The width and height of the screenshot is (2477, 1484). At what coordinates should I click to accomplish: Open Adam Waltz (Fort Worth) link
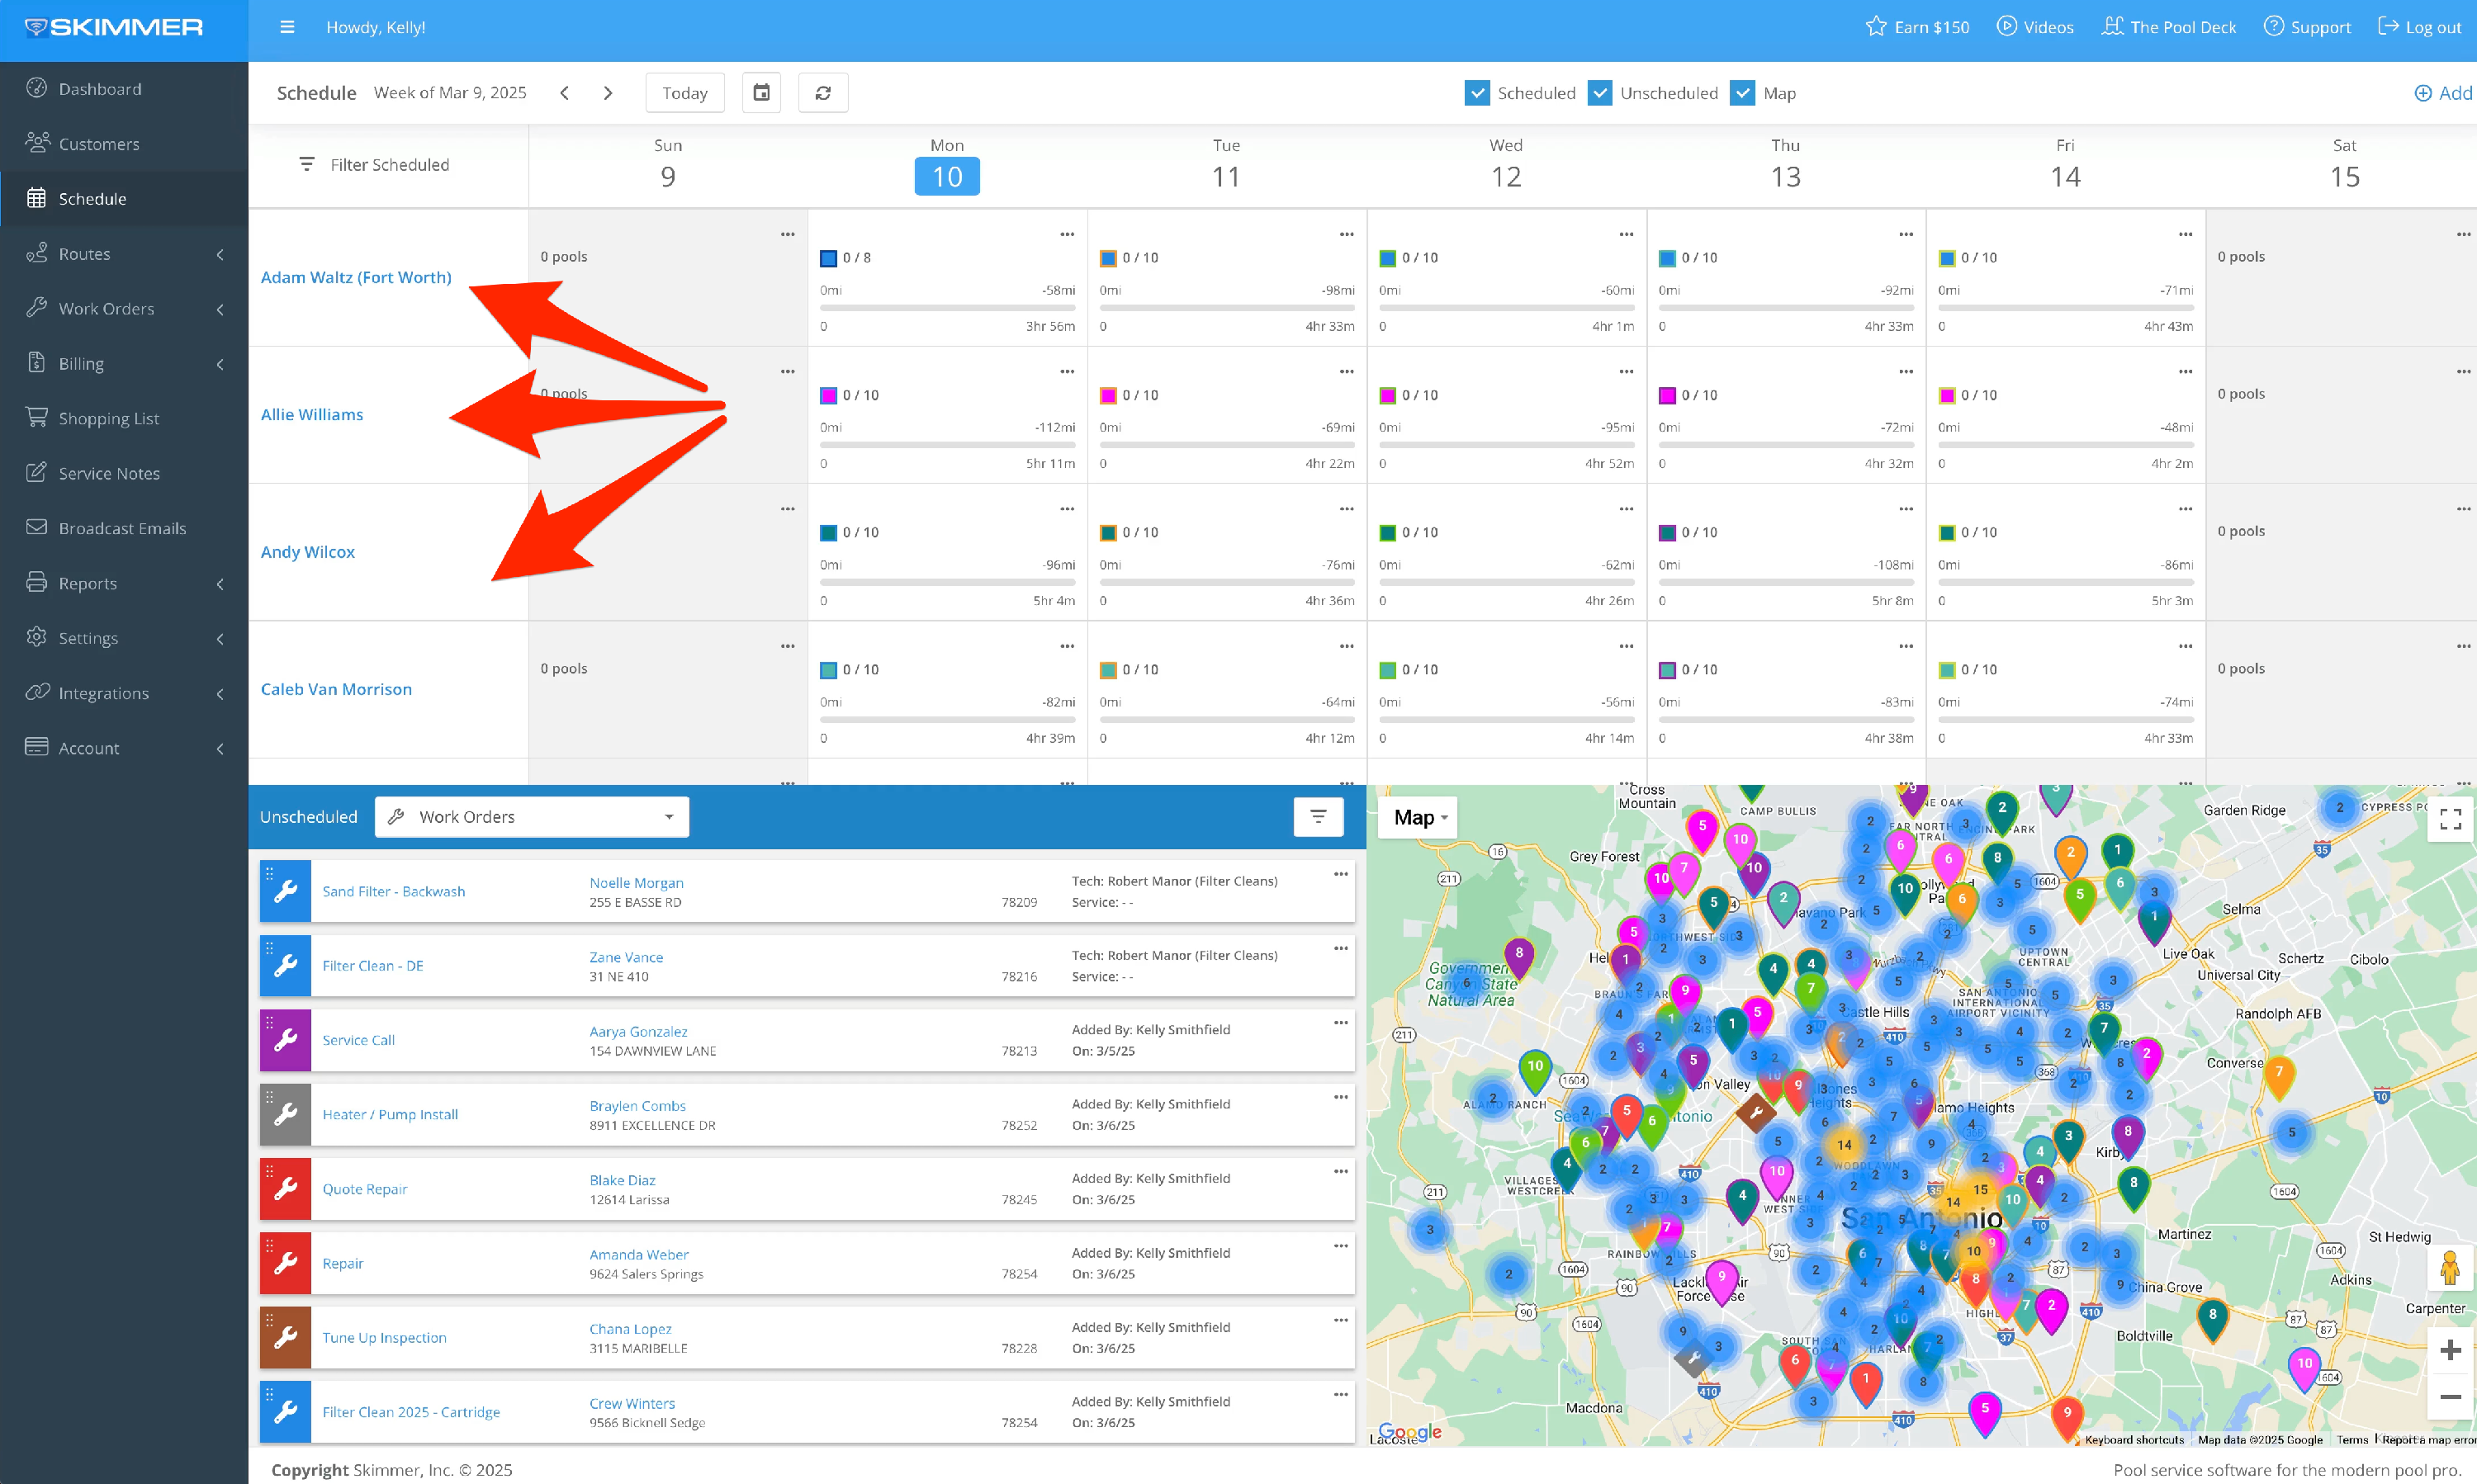355,277
